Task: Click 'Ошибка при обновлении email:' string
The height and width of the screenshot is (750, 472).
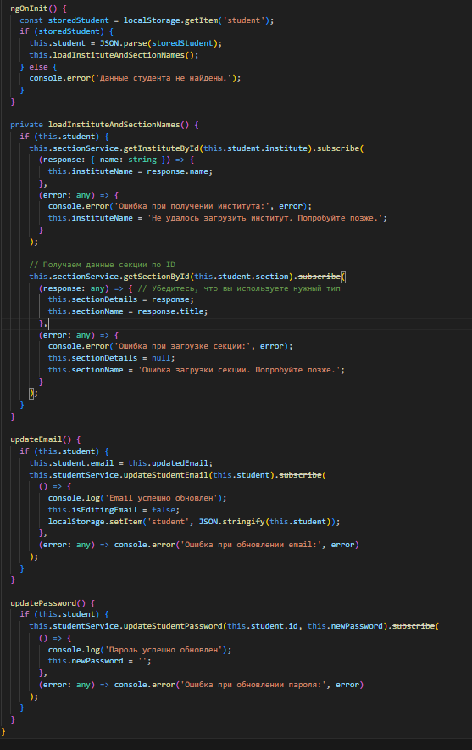Action: 251,545
